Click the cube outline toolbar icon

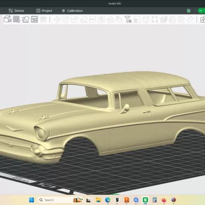[146, 19]
